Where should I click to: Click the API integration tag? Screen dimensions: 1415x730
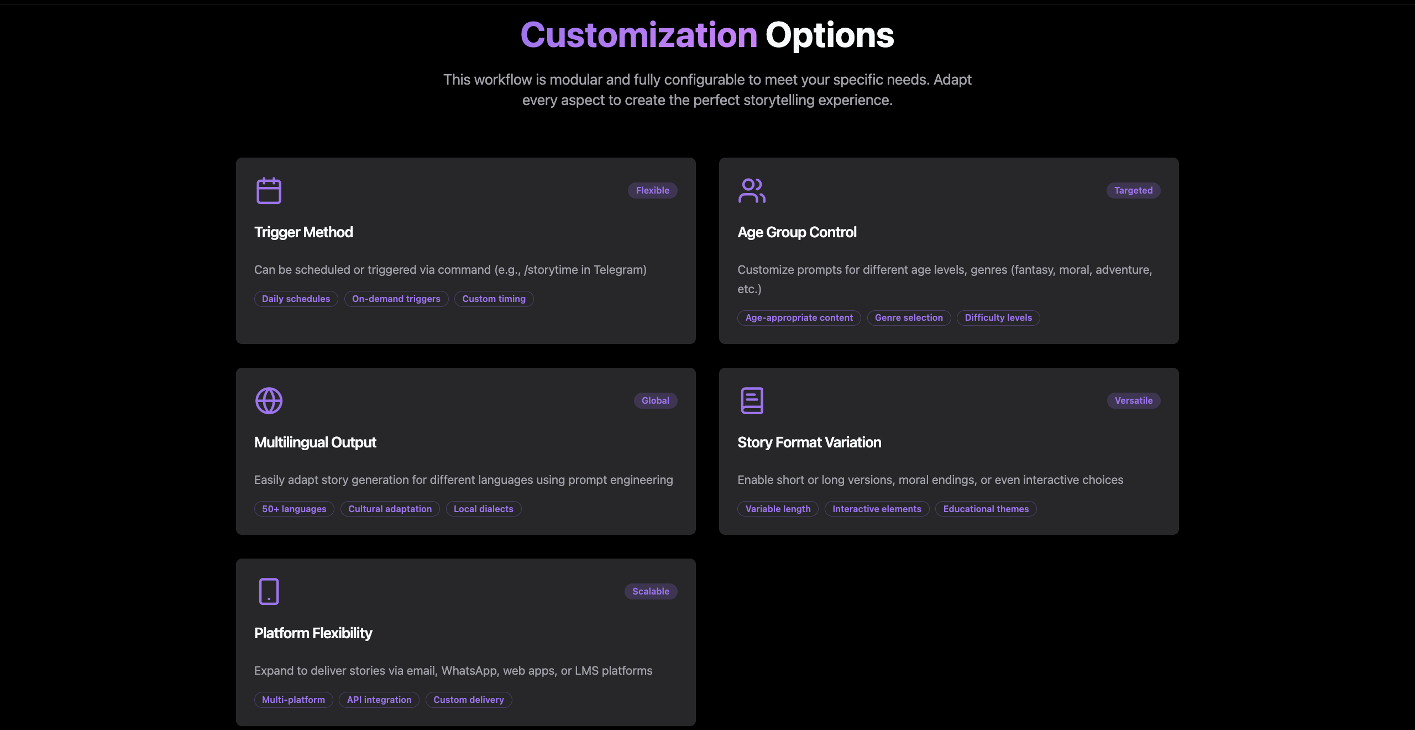click(x=379, y=700)
